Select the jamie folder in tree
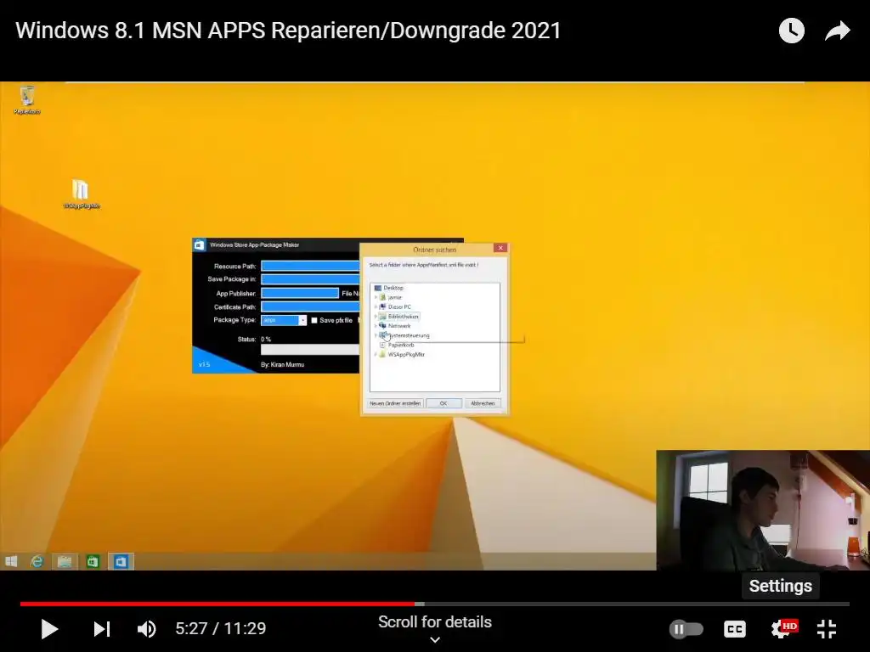The width and height of the screenshot is (870, 652). (x=394, y=297)
